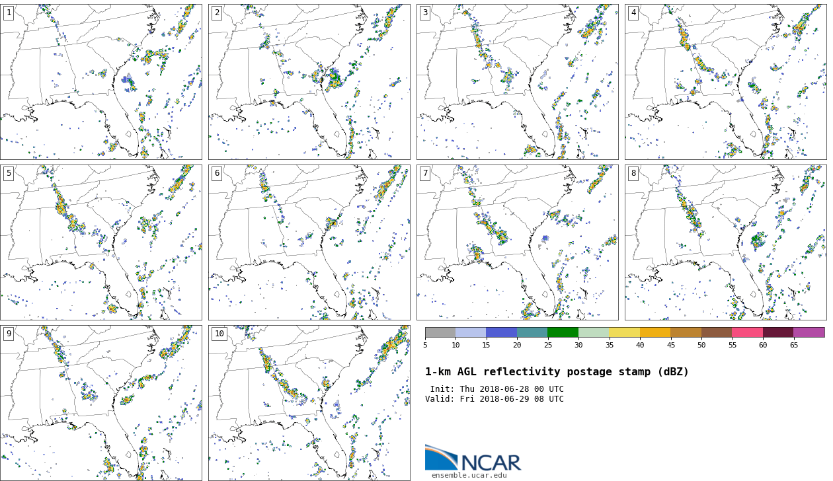
Task: Click the NCAR logo
Action: [x=473, y=458]
